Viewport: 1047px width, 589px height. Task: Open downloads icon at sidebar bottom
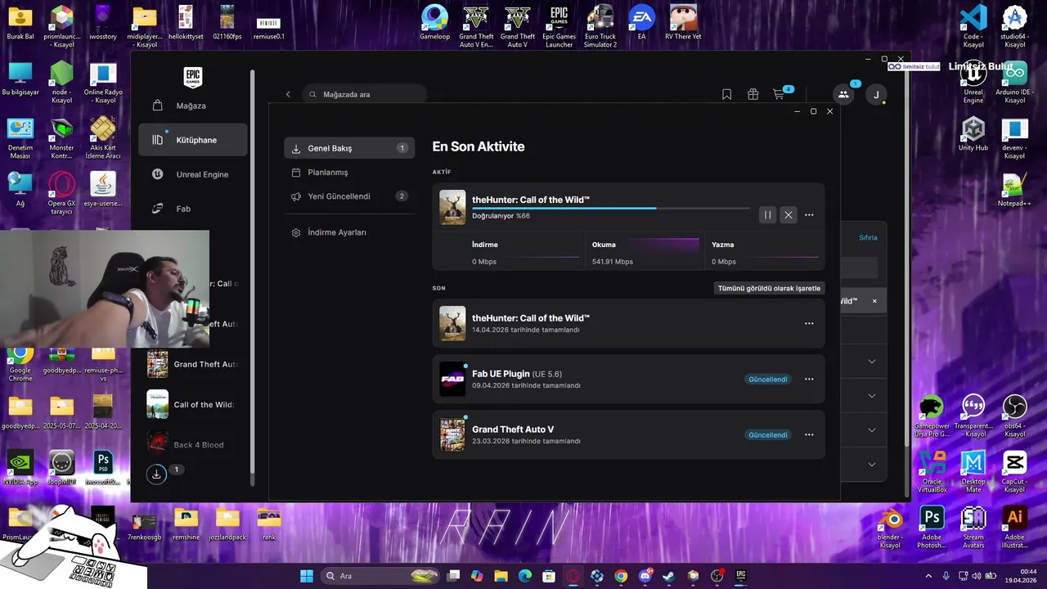pos(156,474)
